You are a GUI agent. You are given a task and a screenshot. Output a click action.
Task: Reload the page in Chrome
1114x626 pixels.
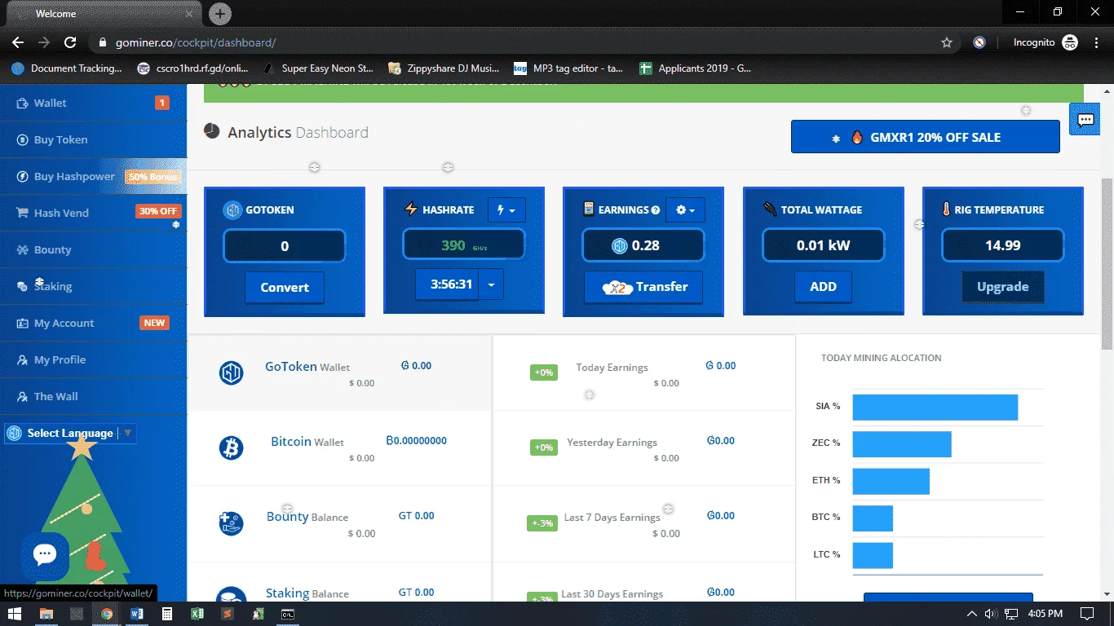tap(70, 42)
